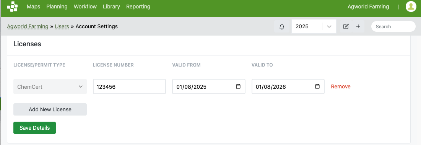The height and width of the screenshot is (145, 421).
Task: Remove the ChemCert license row
Action: coord(341,86)
